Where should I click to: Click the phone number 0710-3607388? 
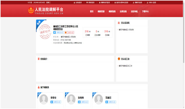tap(66, 40)
